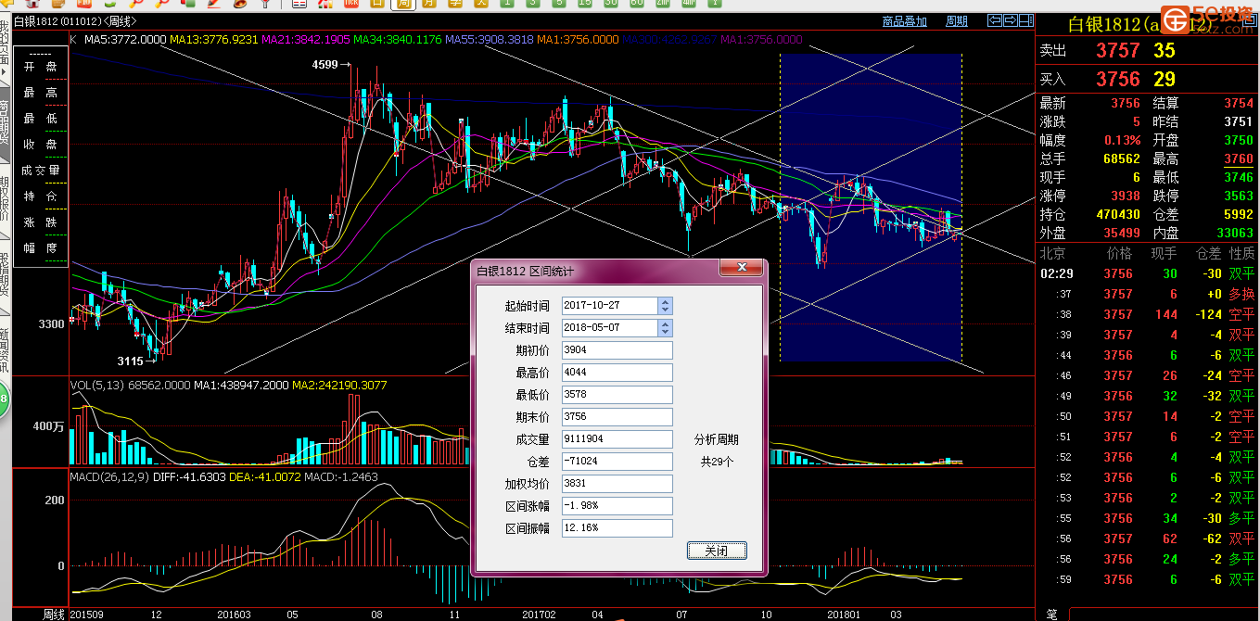
Task: Click the 结束时间 date spinner arrows
Action: coord(665,327)
